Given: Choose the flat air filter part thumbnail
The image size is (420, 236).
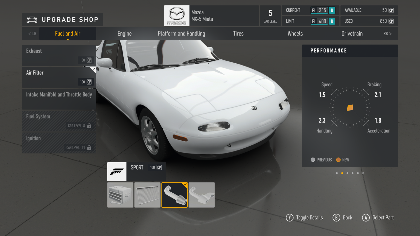Looking at the screenshot, I should coord(147,195).
